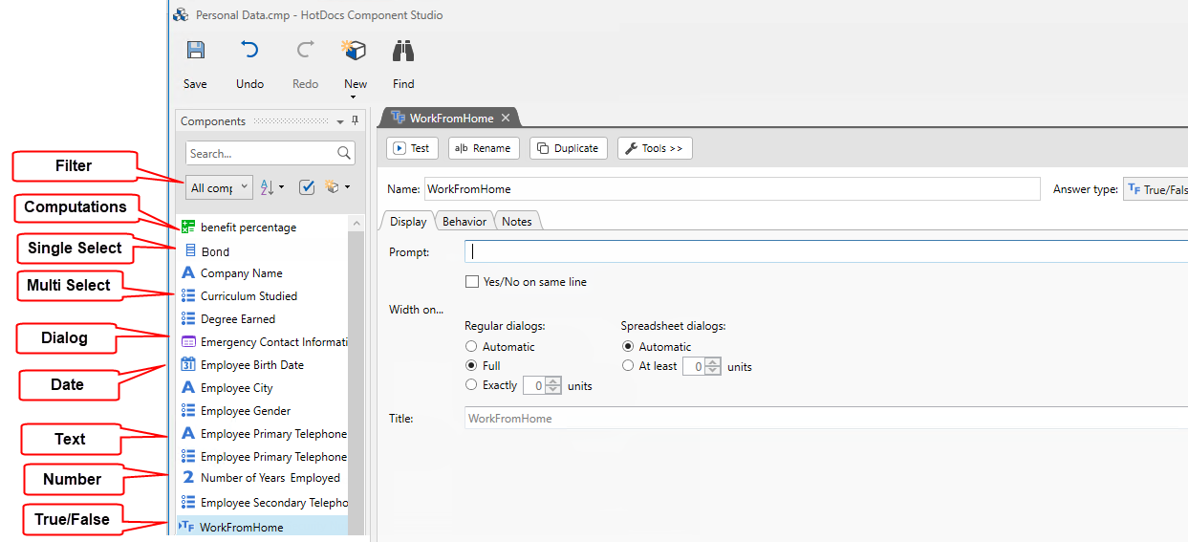Click into the Prompt field
Image resolution: width=1188 pixels, height=542 pixels.
coord(826,251)
